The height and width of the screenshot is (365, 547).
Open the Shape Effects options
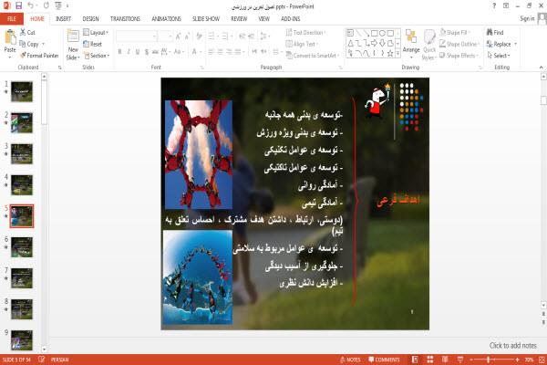(459, 56)
